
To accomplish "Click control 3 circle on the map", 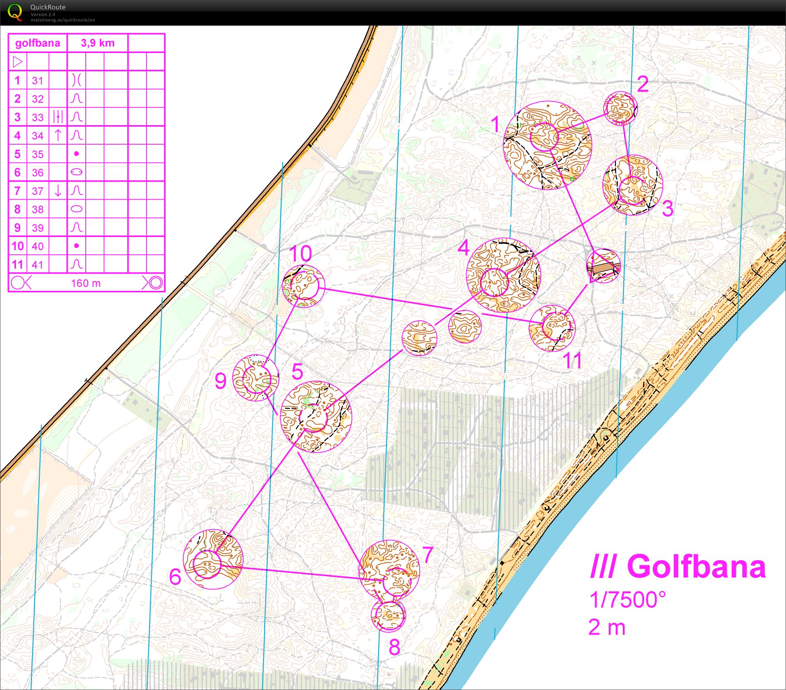I will click(632, 191).
